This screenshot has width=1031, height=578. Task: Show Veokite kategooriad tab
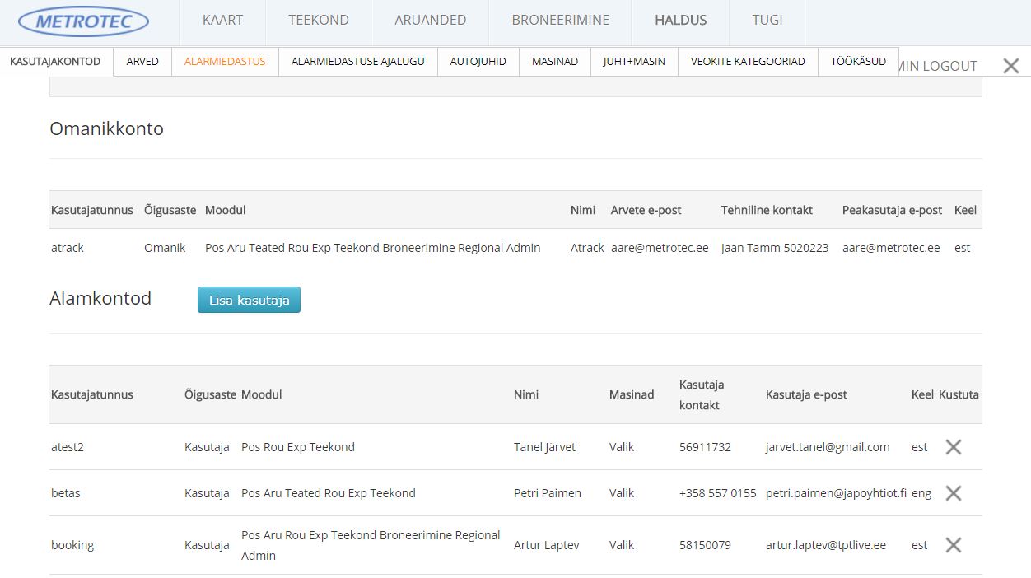coord(747,62)
